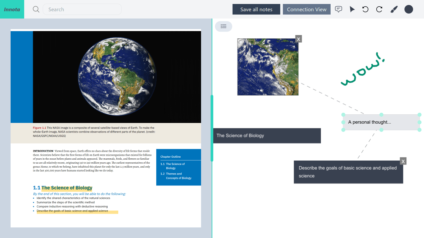Click inside the Search input field
The image size is (424, 238).
point(82,9)
